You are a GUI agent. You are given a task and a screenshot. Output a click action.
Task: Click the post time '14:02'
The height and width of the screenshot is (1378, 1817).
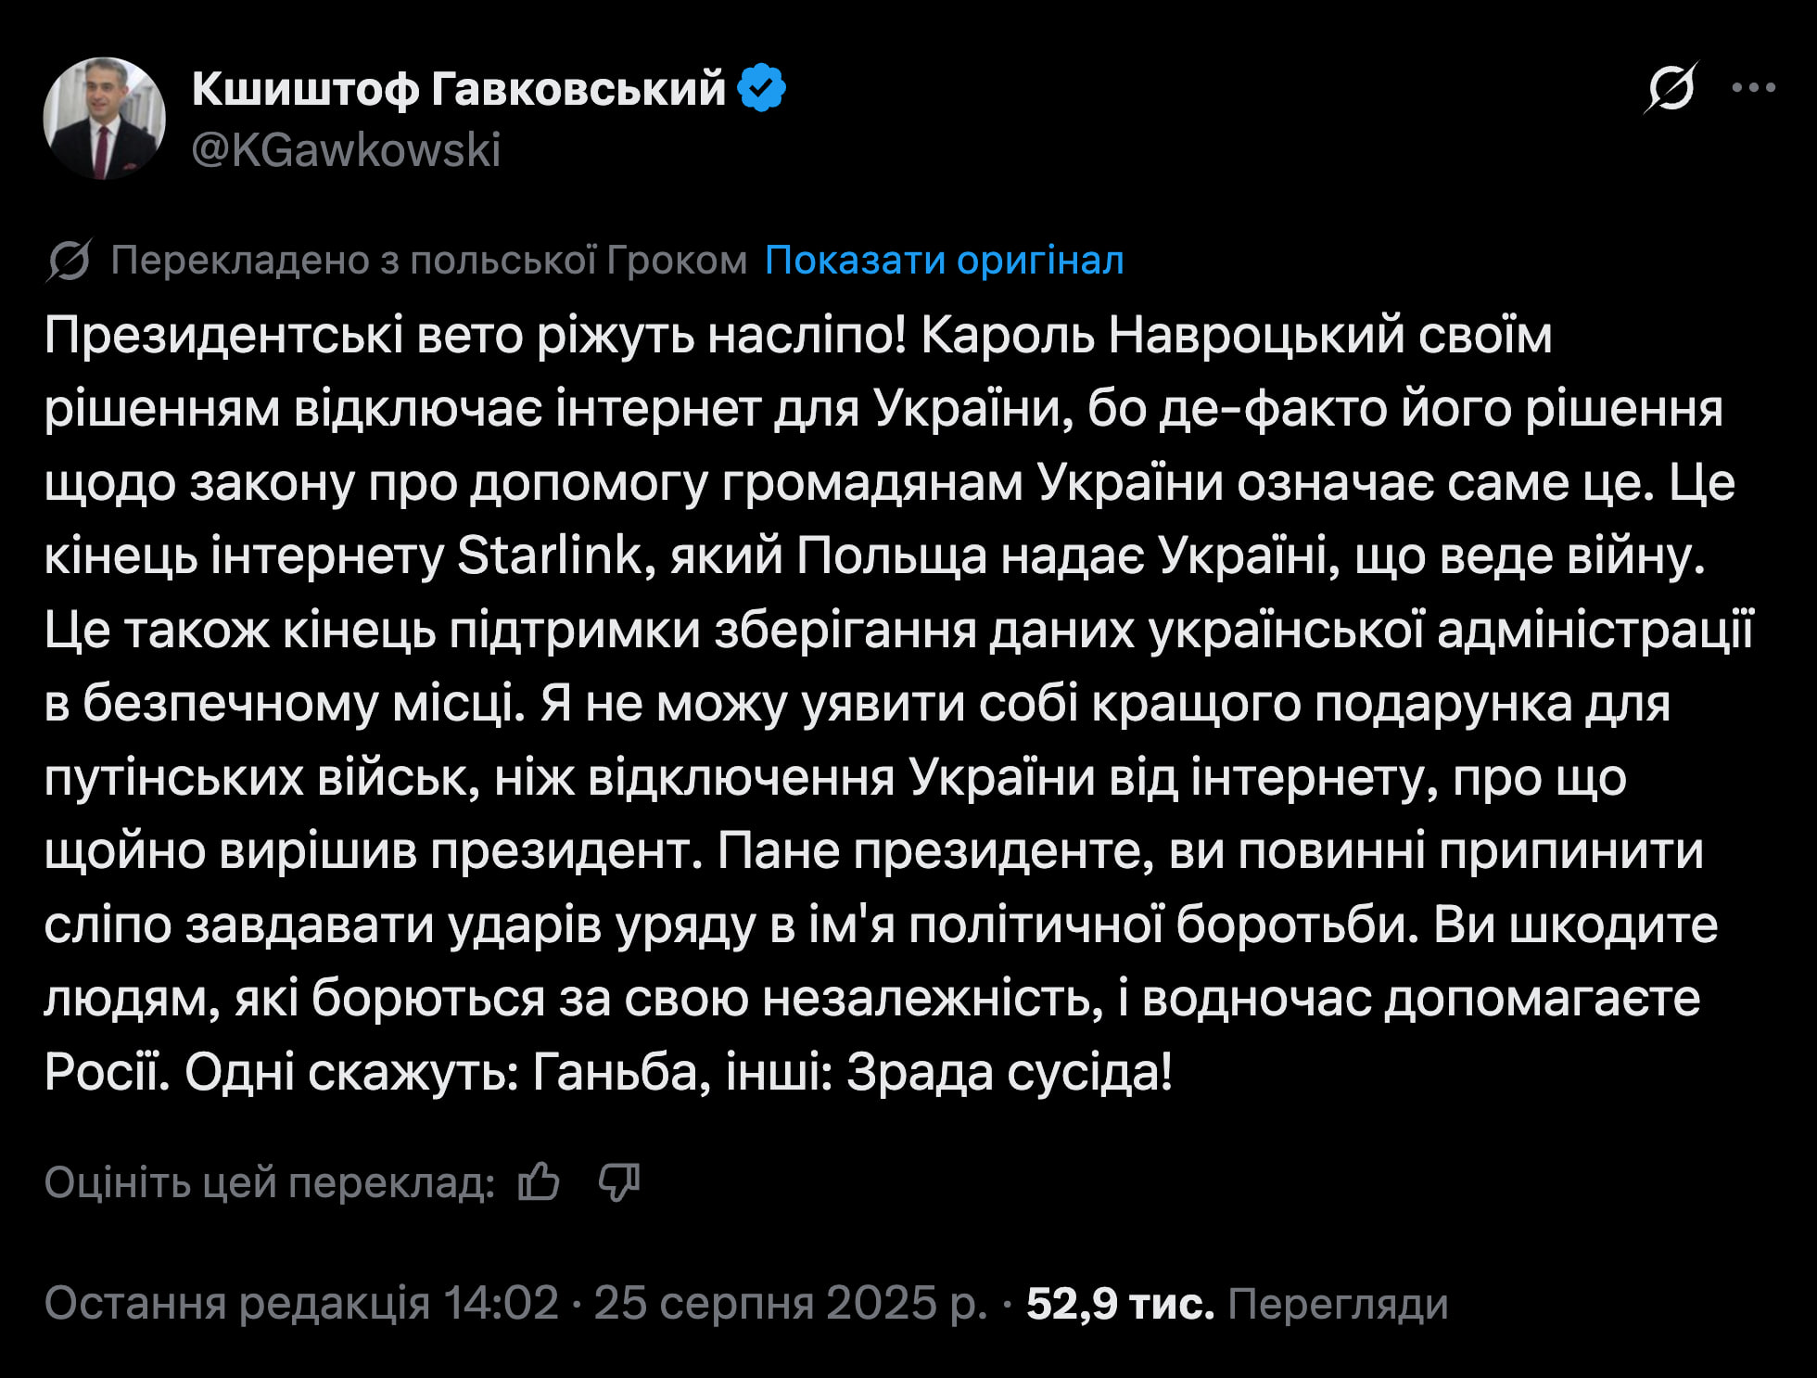coord(501,1303)
